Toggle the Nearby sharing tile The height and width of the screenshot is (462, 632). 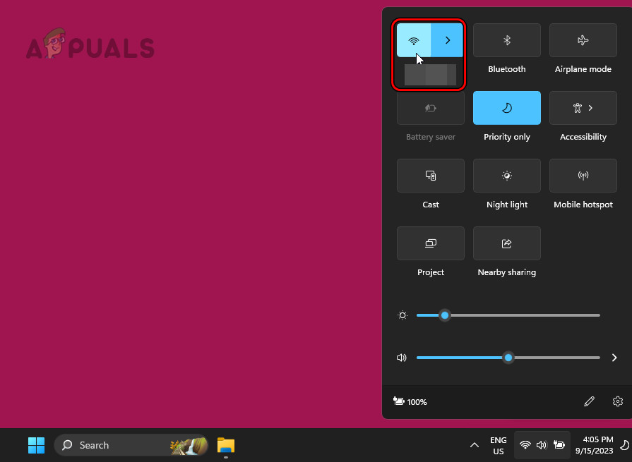506,243
